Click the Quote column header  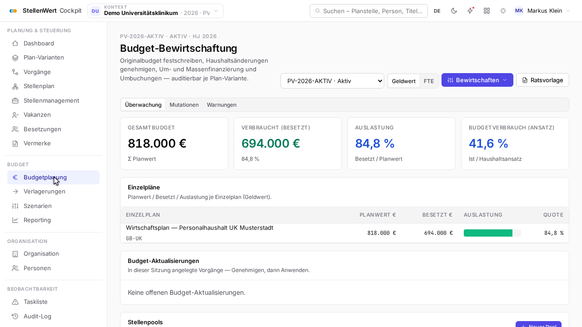coord(553,215)
